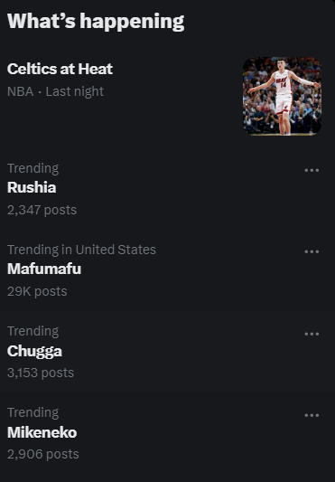This screenshot has width=335, height=482.
Task: Click the What's happening heading
Action: [x=96, y=22]
